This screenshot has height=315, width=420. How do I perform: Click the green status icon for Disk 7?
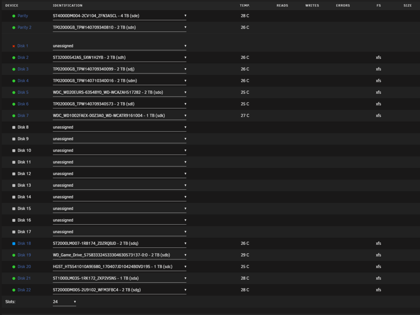(14, 116)
